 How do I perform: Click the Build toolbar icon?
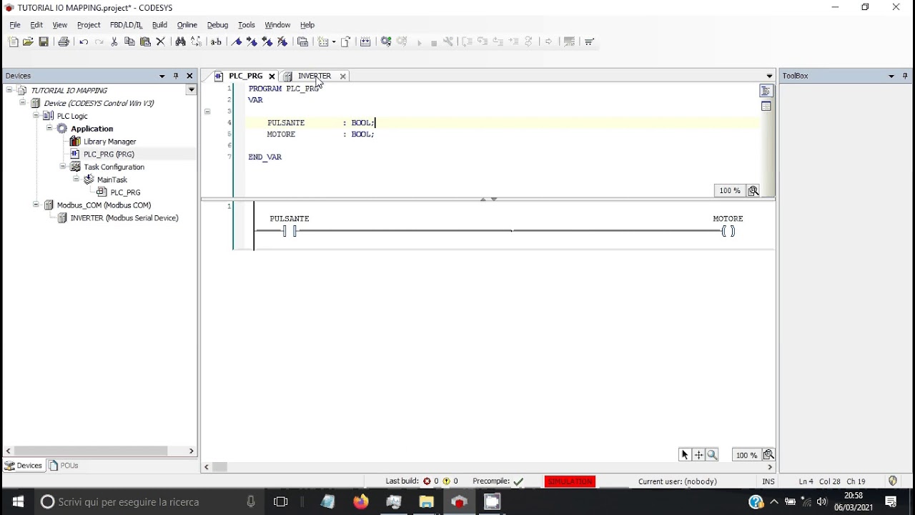coord(365,41)
